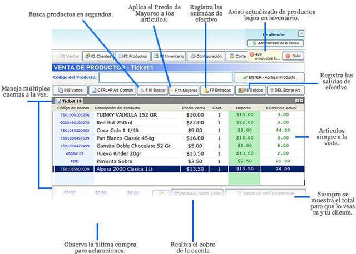Click the products icon on F3 Productos

(x=120, y=56)
